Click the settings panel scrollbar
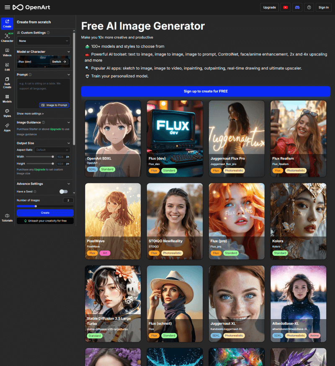Image resolution: width=335 pixels, height=366 pixels. point(74,89)
